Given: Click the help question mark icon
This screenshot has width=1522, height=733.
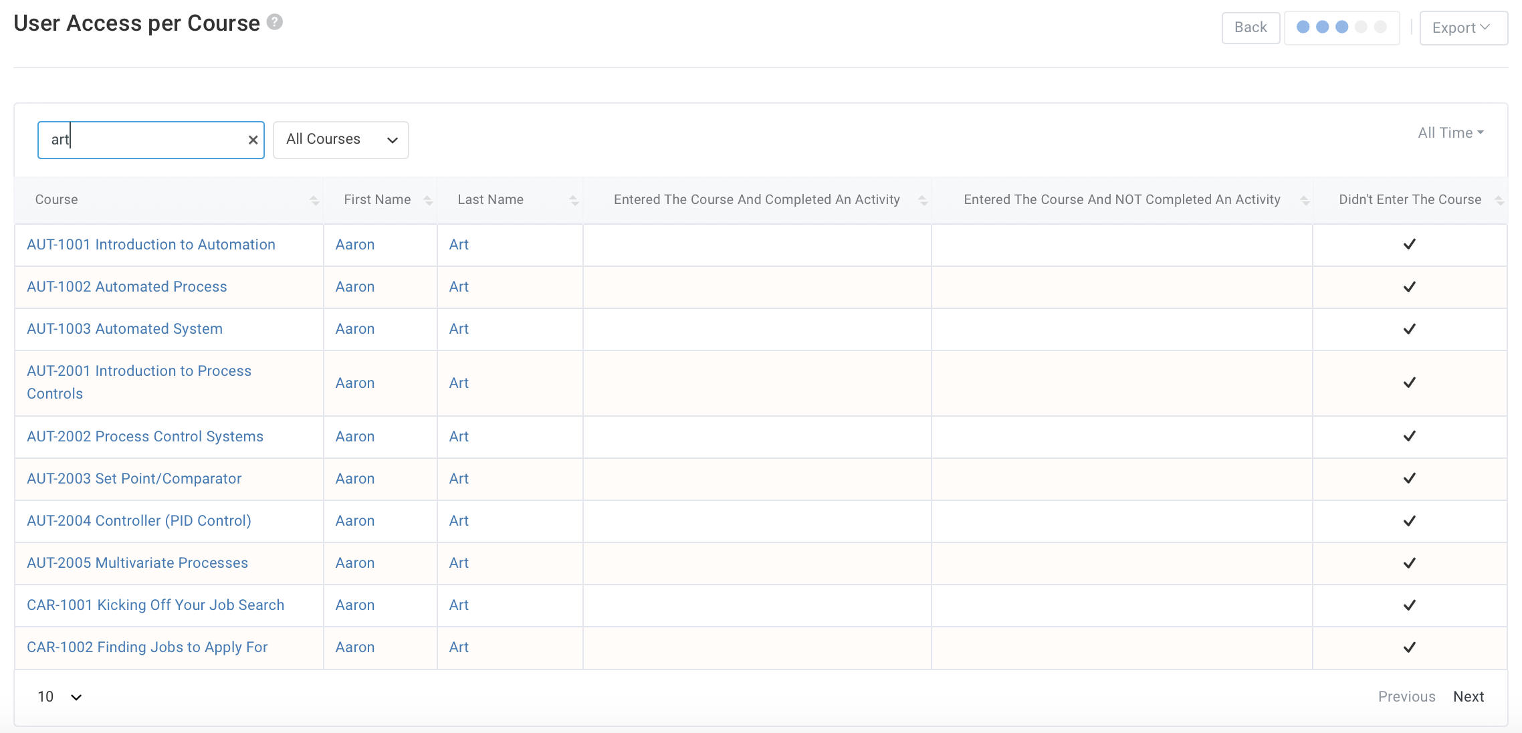Looking at the screenshot, I should 275,23.
